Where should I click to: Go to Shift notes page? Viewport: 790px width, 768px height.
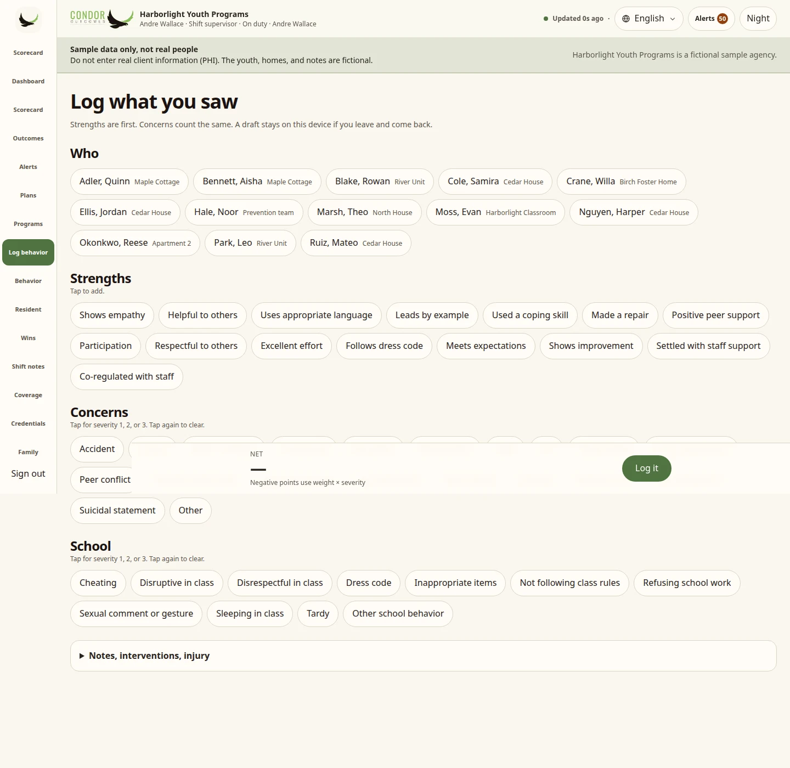coord(28,366)
